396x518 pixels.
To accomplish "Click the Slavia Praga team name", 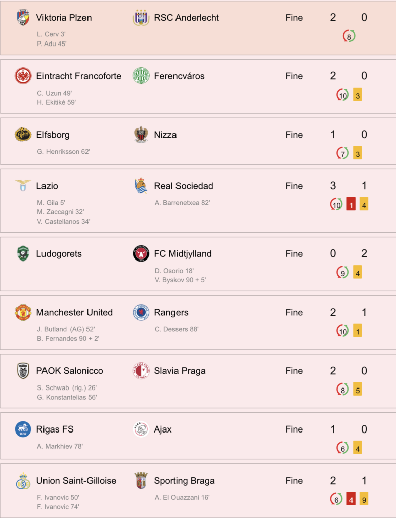I will 180,371.
